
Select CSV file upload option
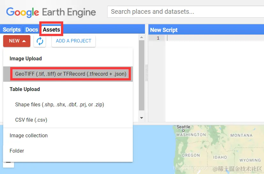coord(68,120)
